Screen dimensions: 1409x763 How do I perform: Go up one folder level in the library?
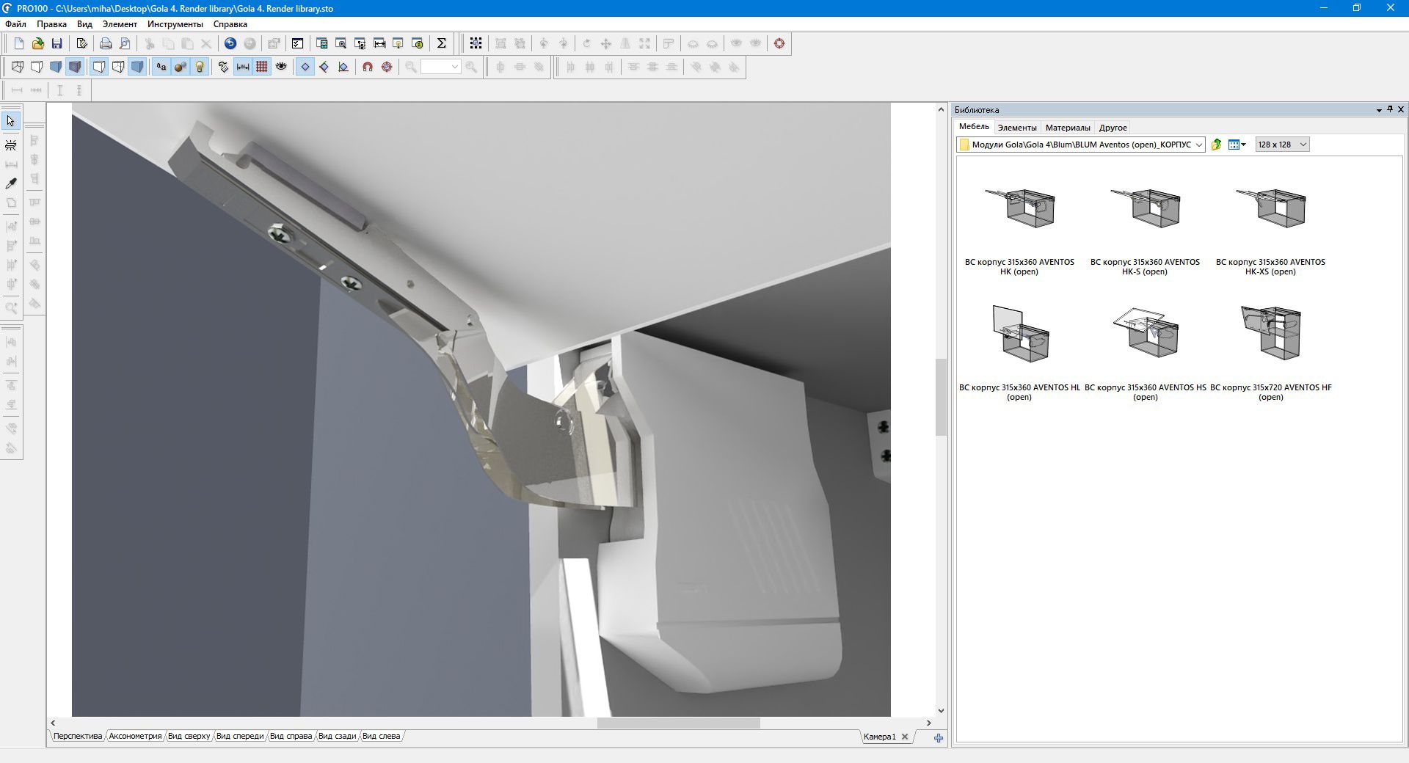coord(1216,145)
